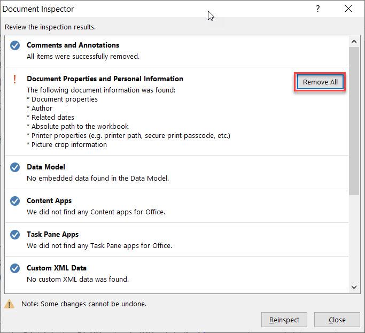Click the yellow caution triangle icon
The width and height of the screenshot is (365, 333).
click(x=10, y=304)
